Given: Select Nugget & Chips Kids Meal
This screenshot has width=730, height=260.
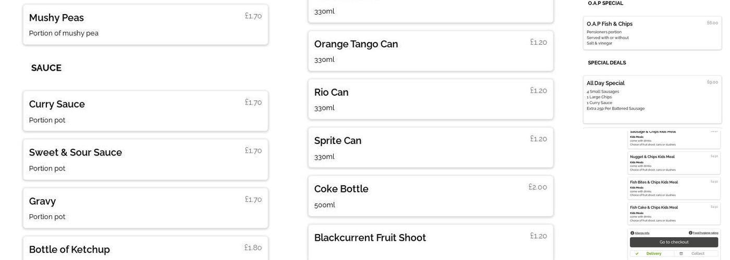Looking at the screenshot, I should tap(674, 163).
